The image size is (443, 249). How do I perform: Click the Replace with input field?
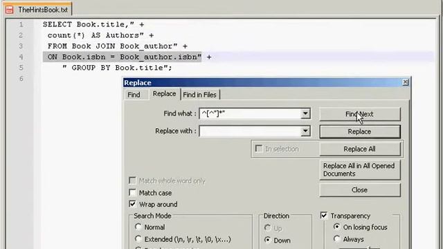coord(250,131)
